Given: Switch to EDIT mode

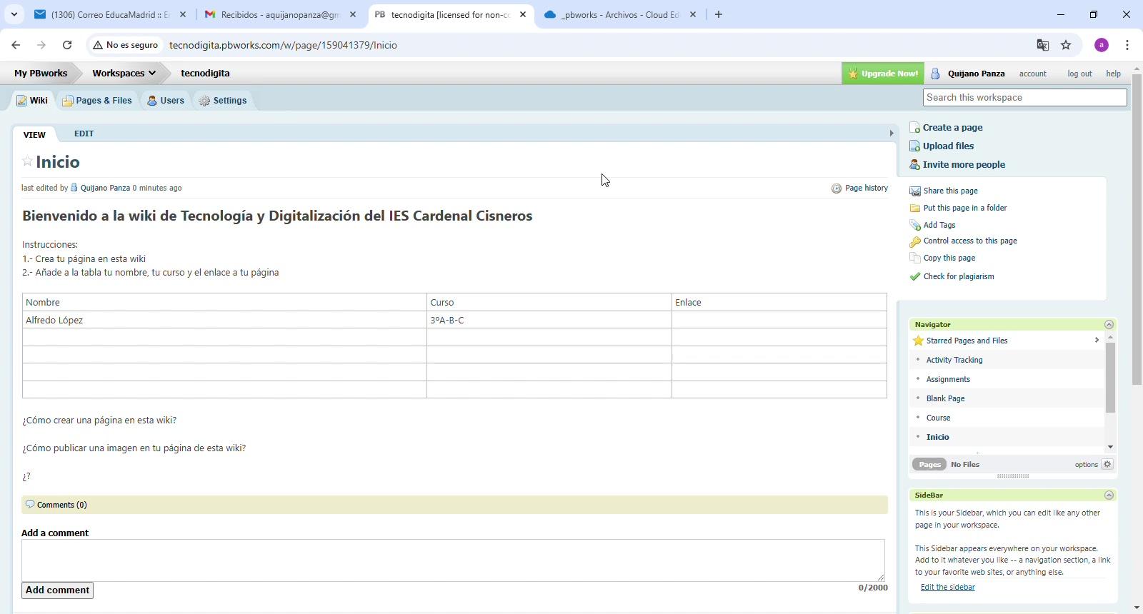Looking at the screenshot, I should point(84,134).
